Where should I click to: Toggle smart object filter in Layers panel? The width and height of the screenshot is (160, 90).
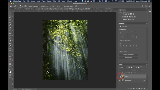click(139, 67)
